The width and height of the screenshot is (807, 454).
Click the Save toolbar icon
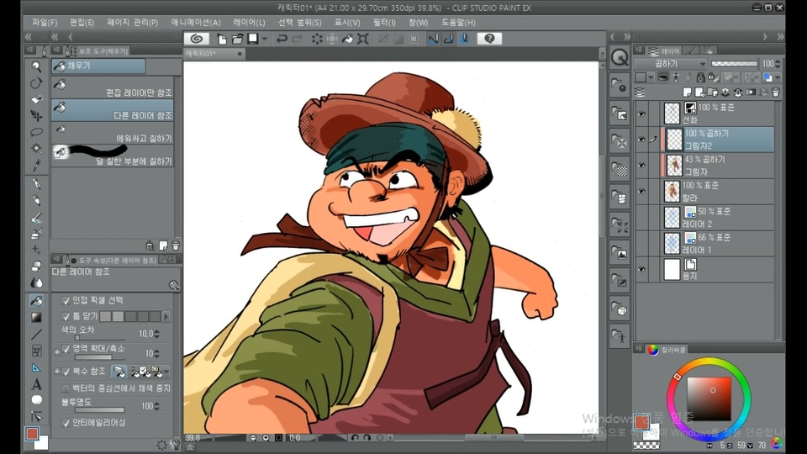pyautogui.click(x=253, y=39)
